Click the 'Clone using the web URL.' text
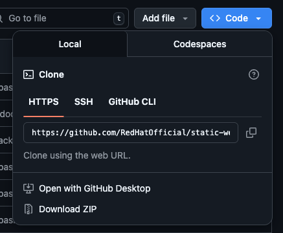The width and height of the screenshot is (283, 233). 77,155
